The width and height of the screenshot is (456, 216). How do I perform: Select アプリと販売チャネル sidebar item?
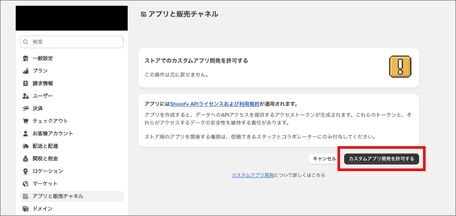(71, 196)
